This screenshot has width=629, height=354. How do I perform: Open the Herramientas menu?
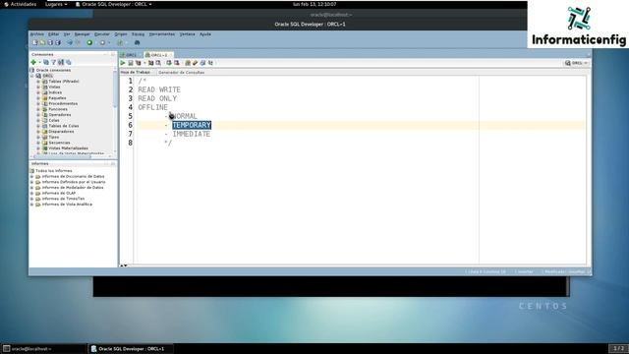coord(162,34)
